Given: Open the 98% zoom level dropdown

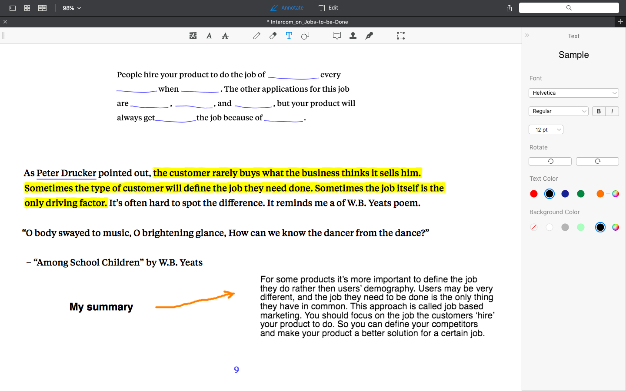Looking at the screenshot, I should pyautogui.click(x=72, y=8).
